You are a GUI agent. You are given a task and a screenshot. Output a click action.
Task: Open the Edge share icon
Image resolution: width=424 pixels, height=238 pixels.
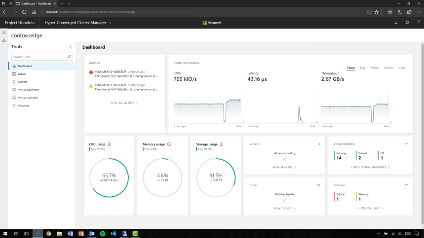pyautogui.click(x=409, y=12)
